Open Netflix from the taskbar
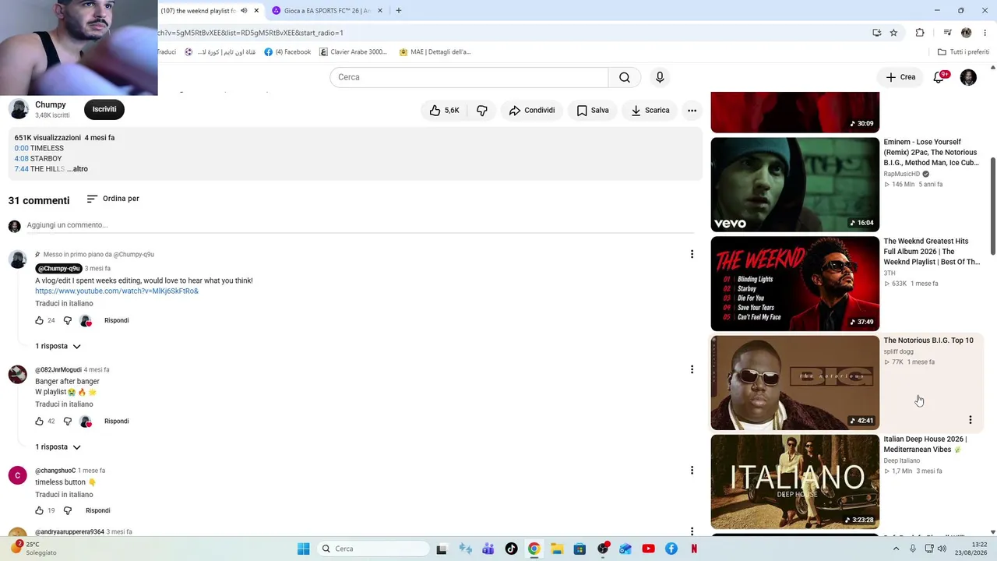 [x=694, y=549]
